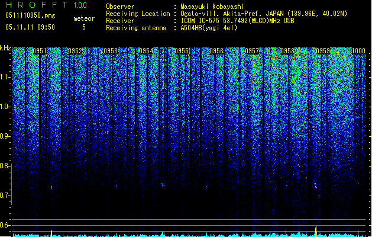Click the 0.7 frequency axis label
The height and width of the screenshot is (237, 372).
pos(5,196)
